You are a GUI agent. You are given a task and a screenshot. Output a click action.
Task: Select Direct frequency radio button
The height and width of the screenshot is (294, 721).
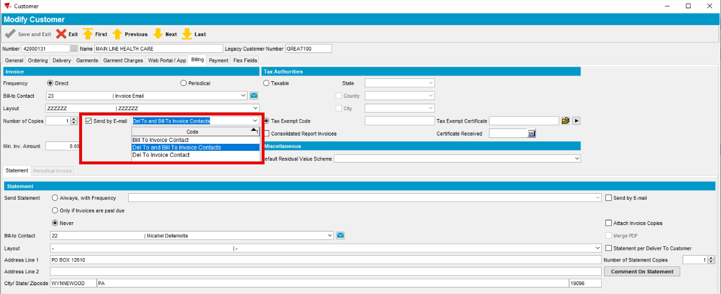50,83
